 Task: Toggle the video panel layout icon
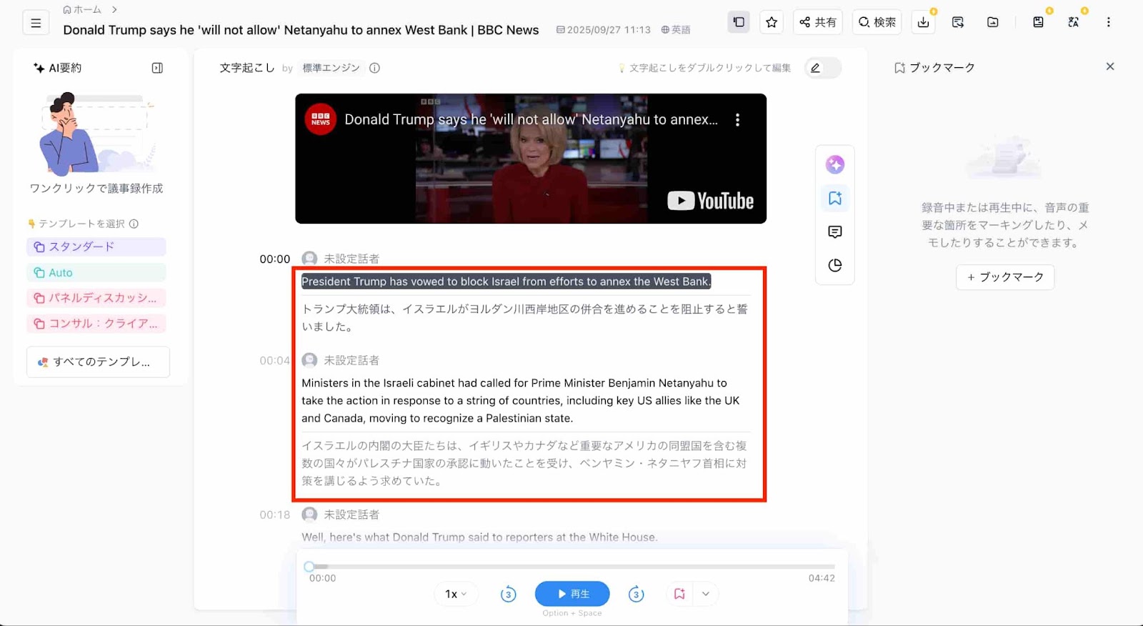tap(739, 22)
